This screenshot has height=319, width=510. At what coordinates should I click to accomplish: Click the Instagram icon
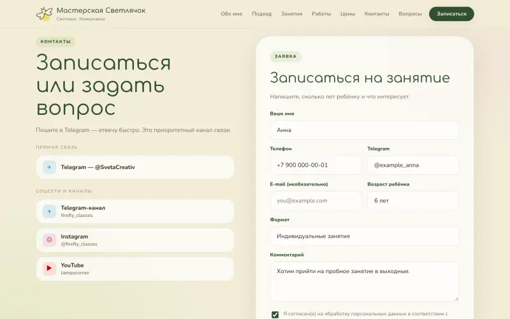click(x=49, y=240)
